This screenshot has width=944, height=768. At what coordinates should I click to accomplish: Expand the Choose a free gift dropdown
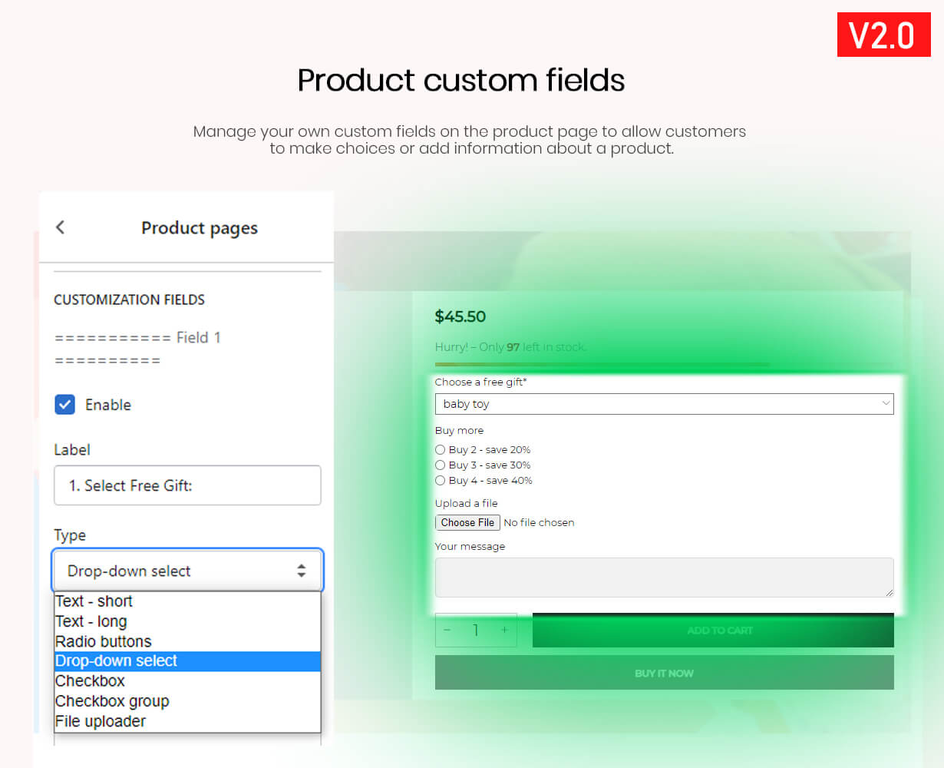point(664,404)
